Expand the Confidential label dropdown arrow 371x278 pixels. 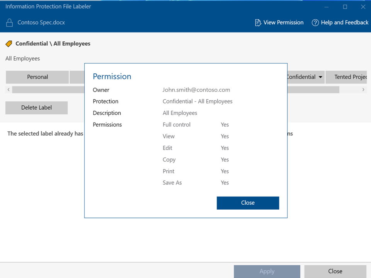click(x=320, y=77)
